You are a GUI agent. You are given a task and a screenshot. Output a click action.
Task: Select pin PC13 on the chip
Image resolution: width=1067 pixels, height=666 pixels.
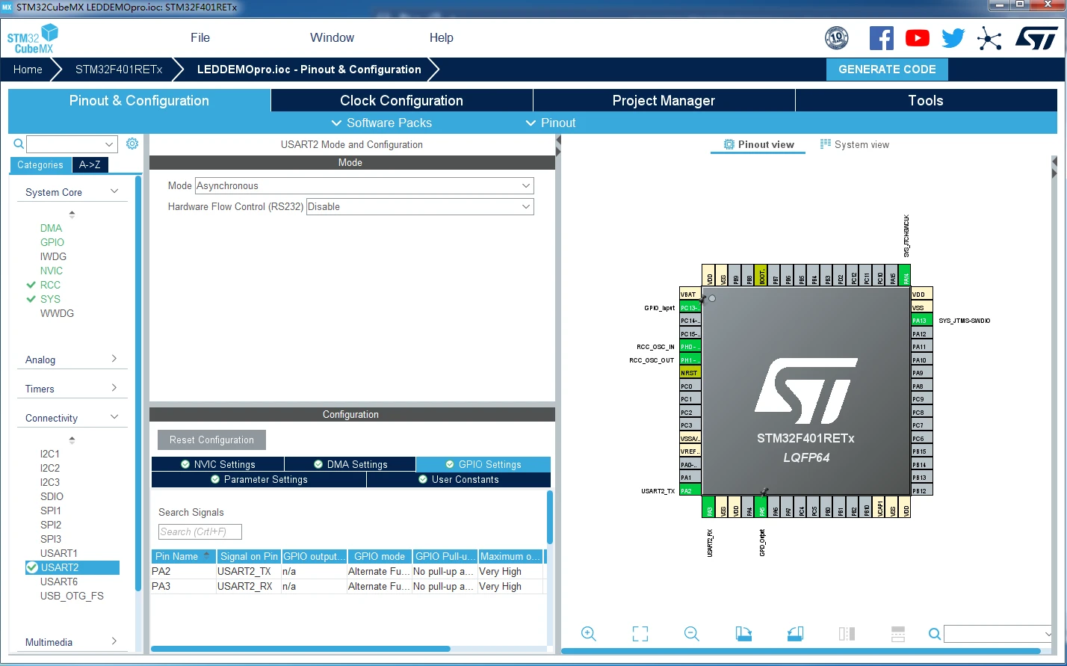(690, 308)
